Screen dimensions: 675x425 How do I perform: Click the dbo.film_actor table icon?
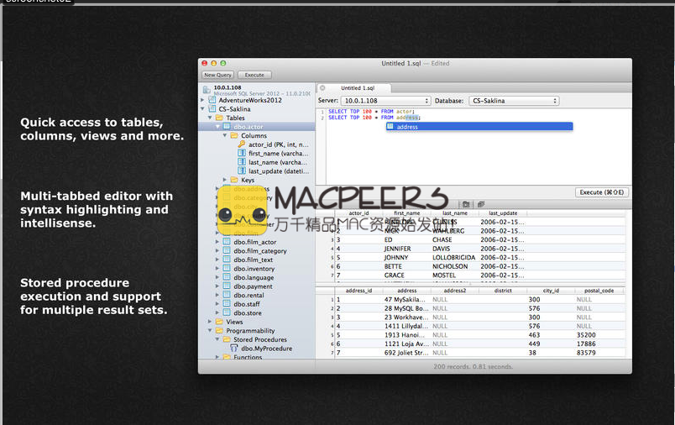(227, 242)
